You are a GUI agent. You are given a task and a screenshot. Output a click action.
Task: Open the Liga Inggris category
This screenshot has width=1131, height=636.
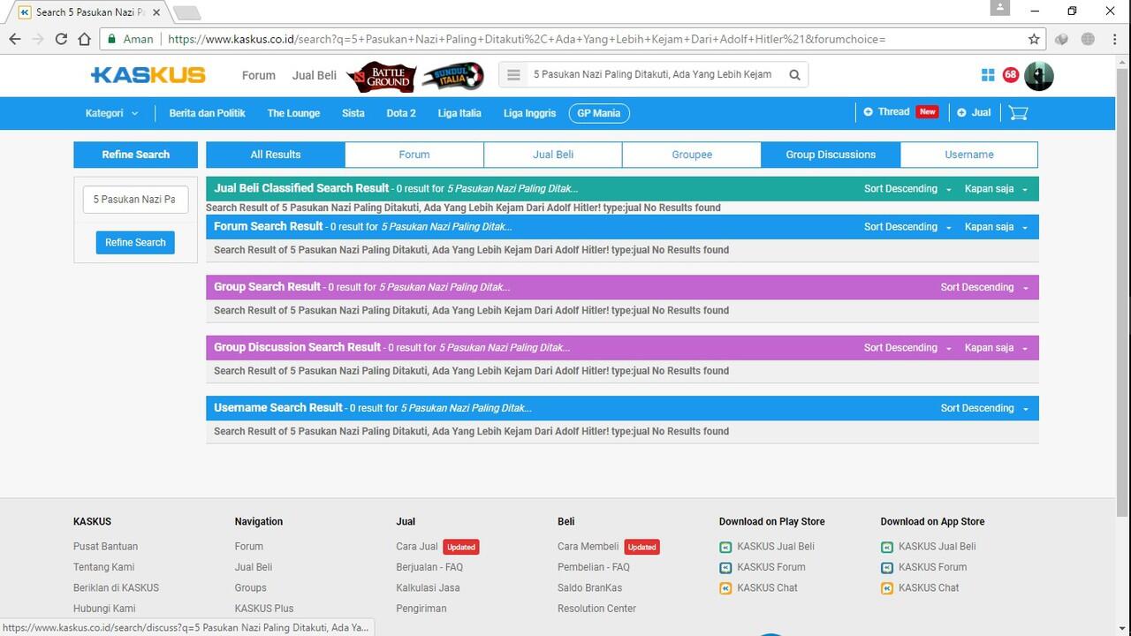(x=530, y=113)
